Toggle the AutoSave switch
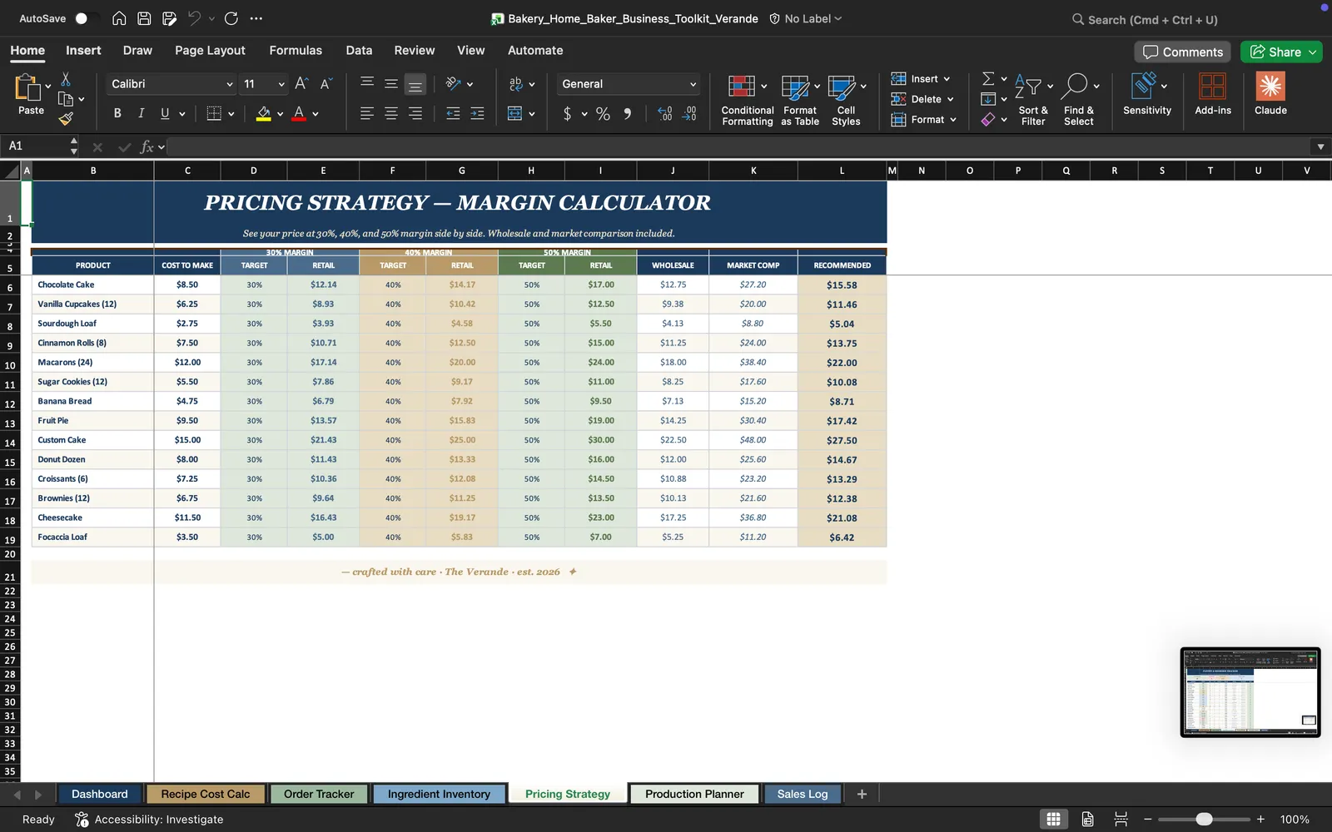 tap(86, 18)
